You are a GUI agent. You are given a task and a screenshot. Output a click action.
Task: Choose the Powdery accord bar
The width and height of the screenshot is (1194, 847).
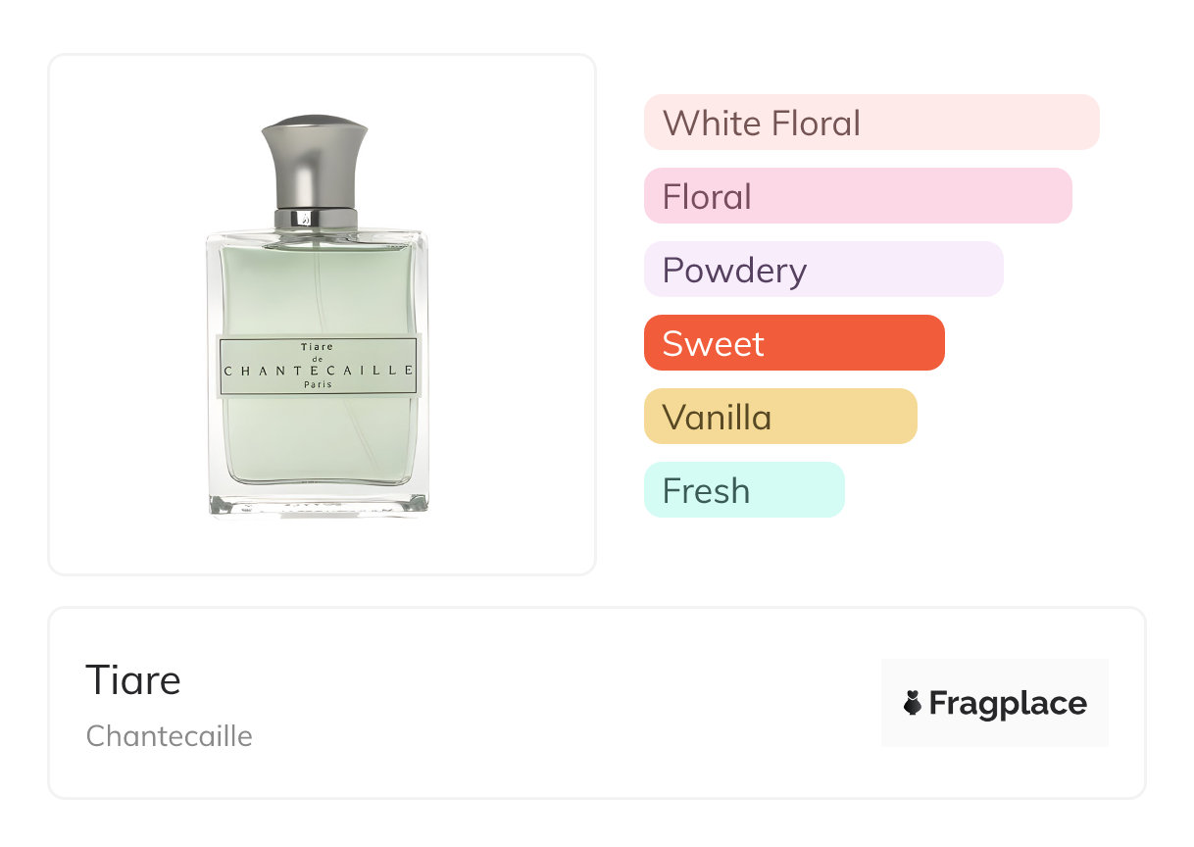pos(822,270)
